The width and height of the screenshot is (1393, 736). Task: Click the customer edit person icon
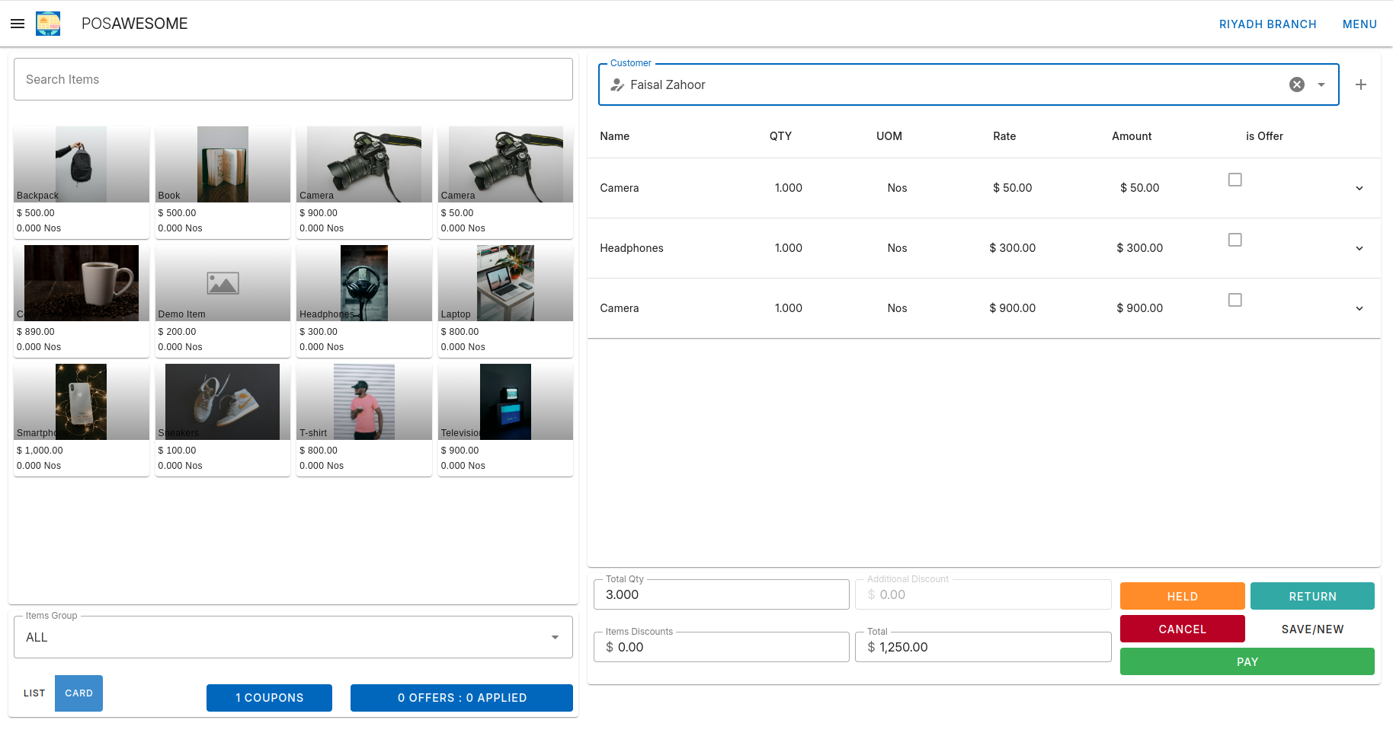(x=617, y=85)
